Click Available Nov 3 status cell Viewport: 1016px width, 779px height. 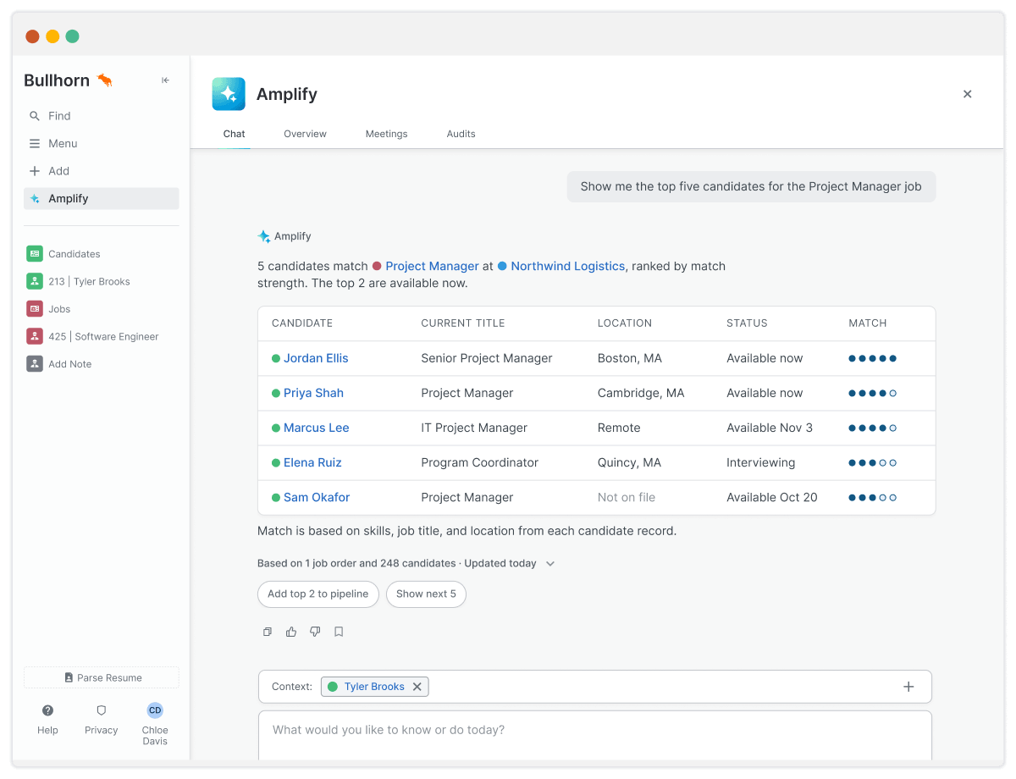pos(770,428)
